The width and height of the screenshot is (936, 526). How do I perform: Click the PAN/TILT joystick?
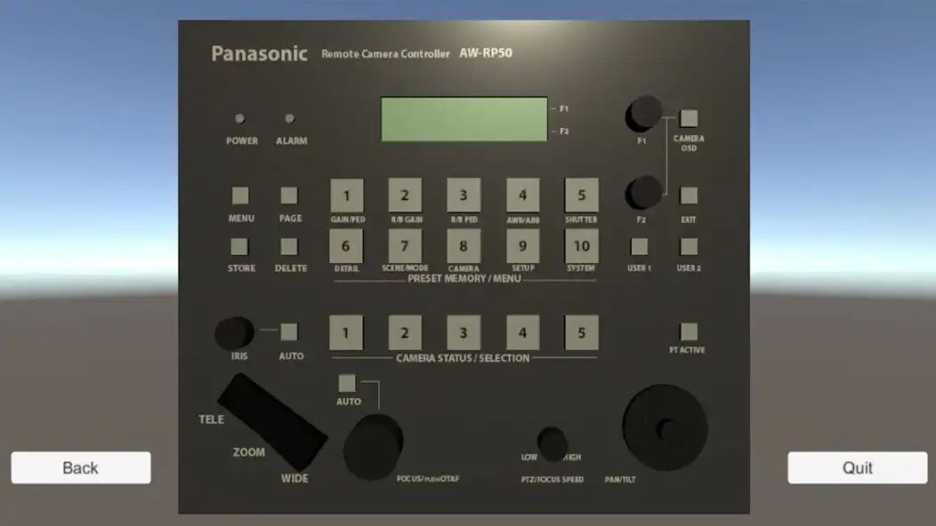pos(665,427)
